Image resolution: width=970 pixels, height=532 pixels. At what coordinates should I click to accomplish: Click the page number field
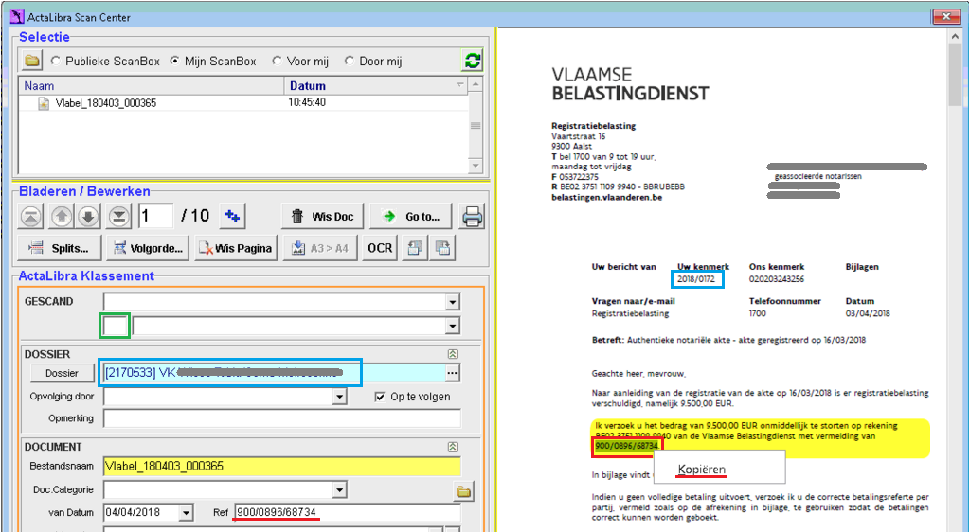[155, 216]
